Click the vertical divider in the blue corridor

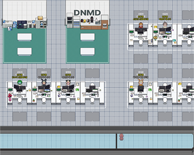click(116, 141)
